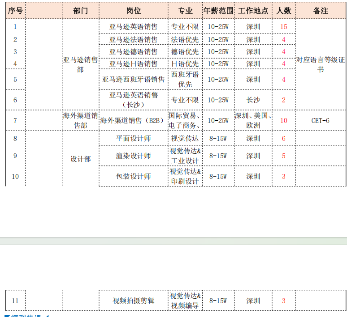The width and height of the screenshot is (347, 317).
Task: Select 8-15W salary in 视频拍摄剪辑 row
Action: 218,300
